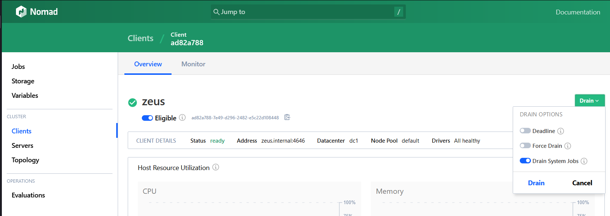The image size is (610, 216).
Task: Go to Clients in the breadcrumb
Action: (140, 38)
